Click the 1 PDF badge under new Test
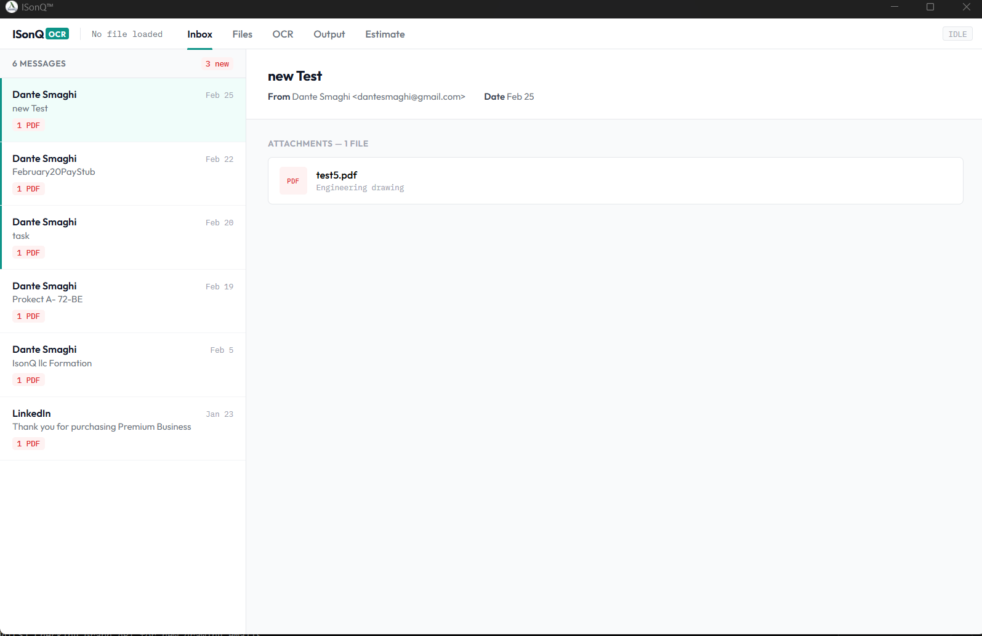This screenshot has width=982, height=636. click(28, 126)
